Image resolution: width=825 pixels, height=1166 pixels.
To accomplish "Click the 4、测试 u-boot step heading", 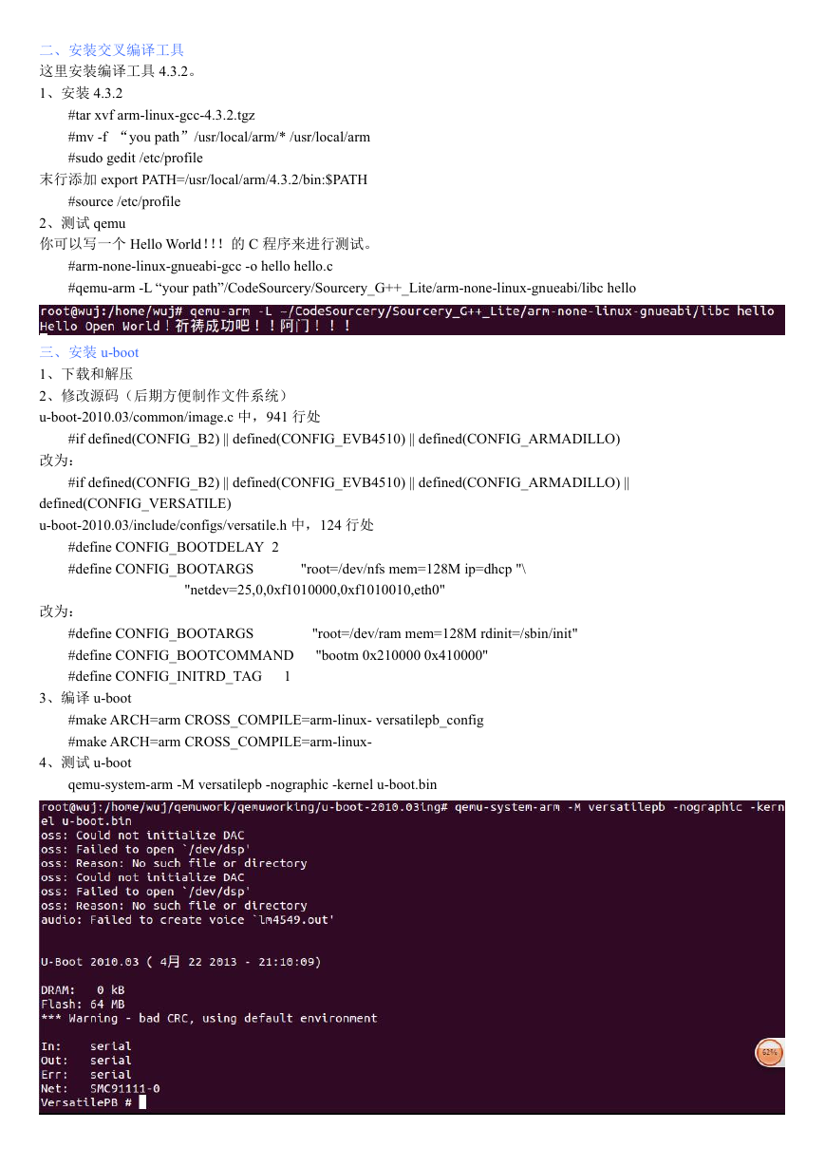I will (85, 762).
